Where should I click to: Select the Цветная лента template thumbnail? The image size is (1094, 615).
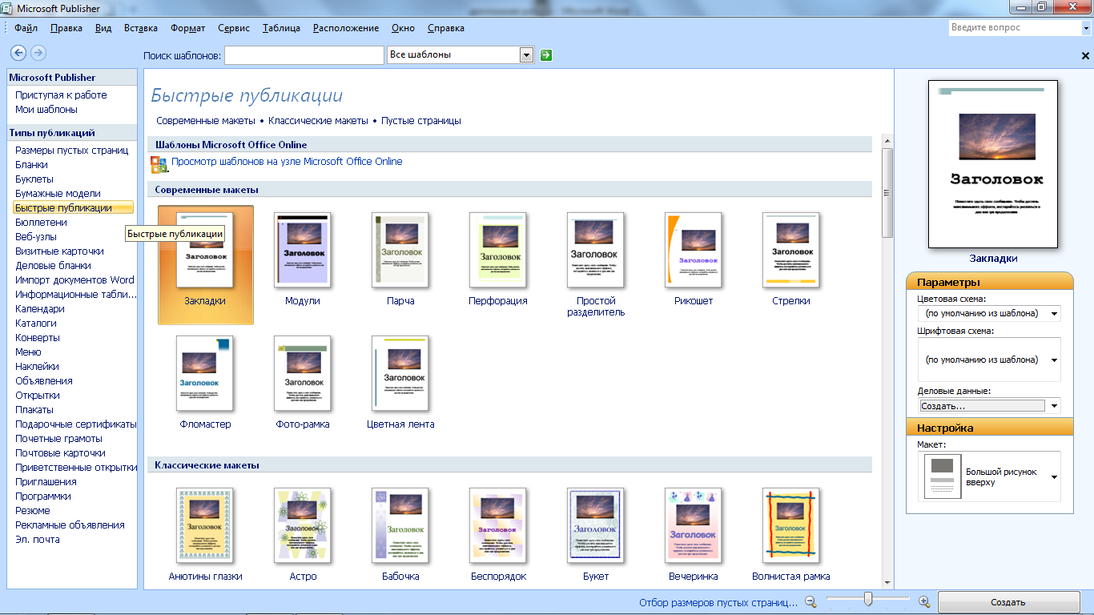[x=400, y=373]
